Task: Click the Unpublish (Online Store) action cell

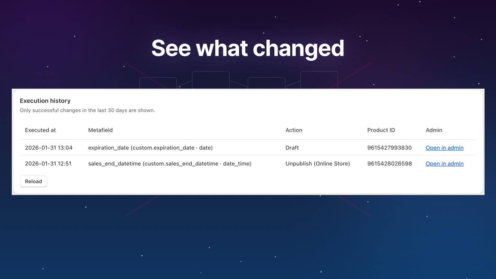Action: [317, 164]
